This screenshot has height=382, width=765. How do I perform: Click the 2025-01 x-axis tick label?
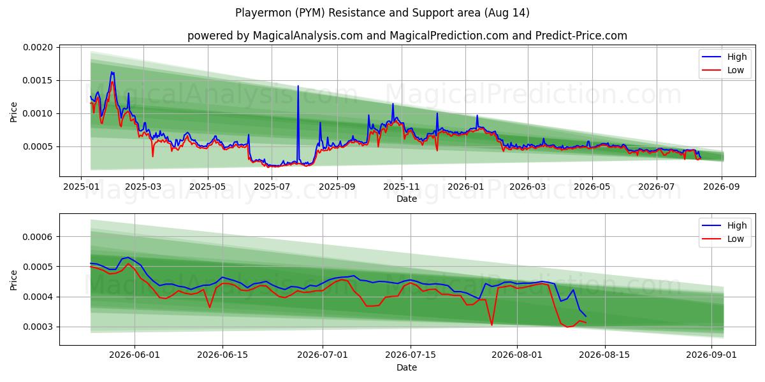tap(80, 187)
